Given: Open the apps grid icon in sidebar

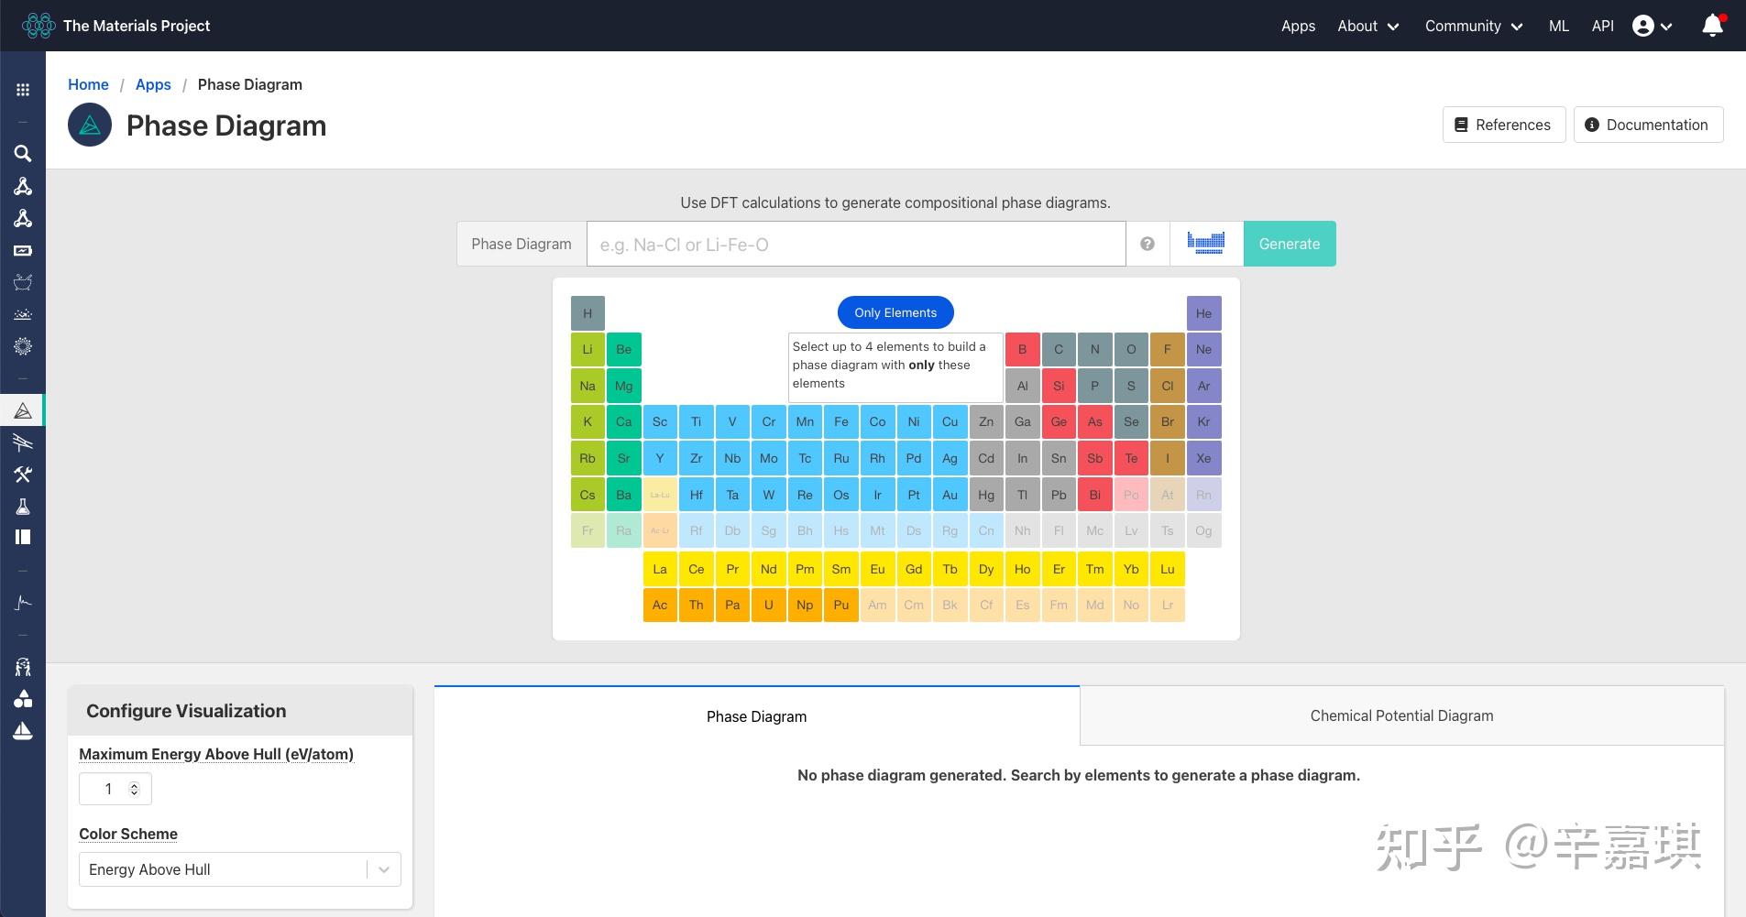Looking at the screenshot, I should (23, 90).
